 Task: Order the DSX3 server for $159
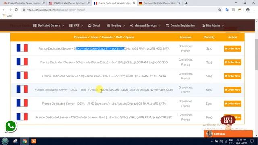(233, 76)
